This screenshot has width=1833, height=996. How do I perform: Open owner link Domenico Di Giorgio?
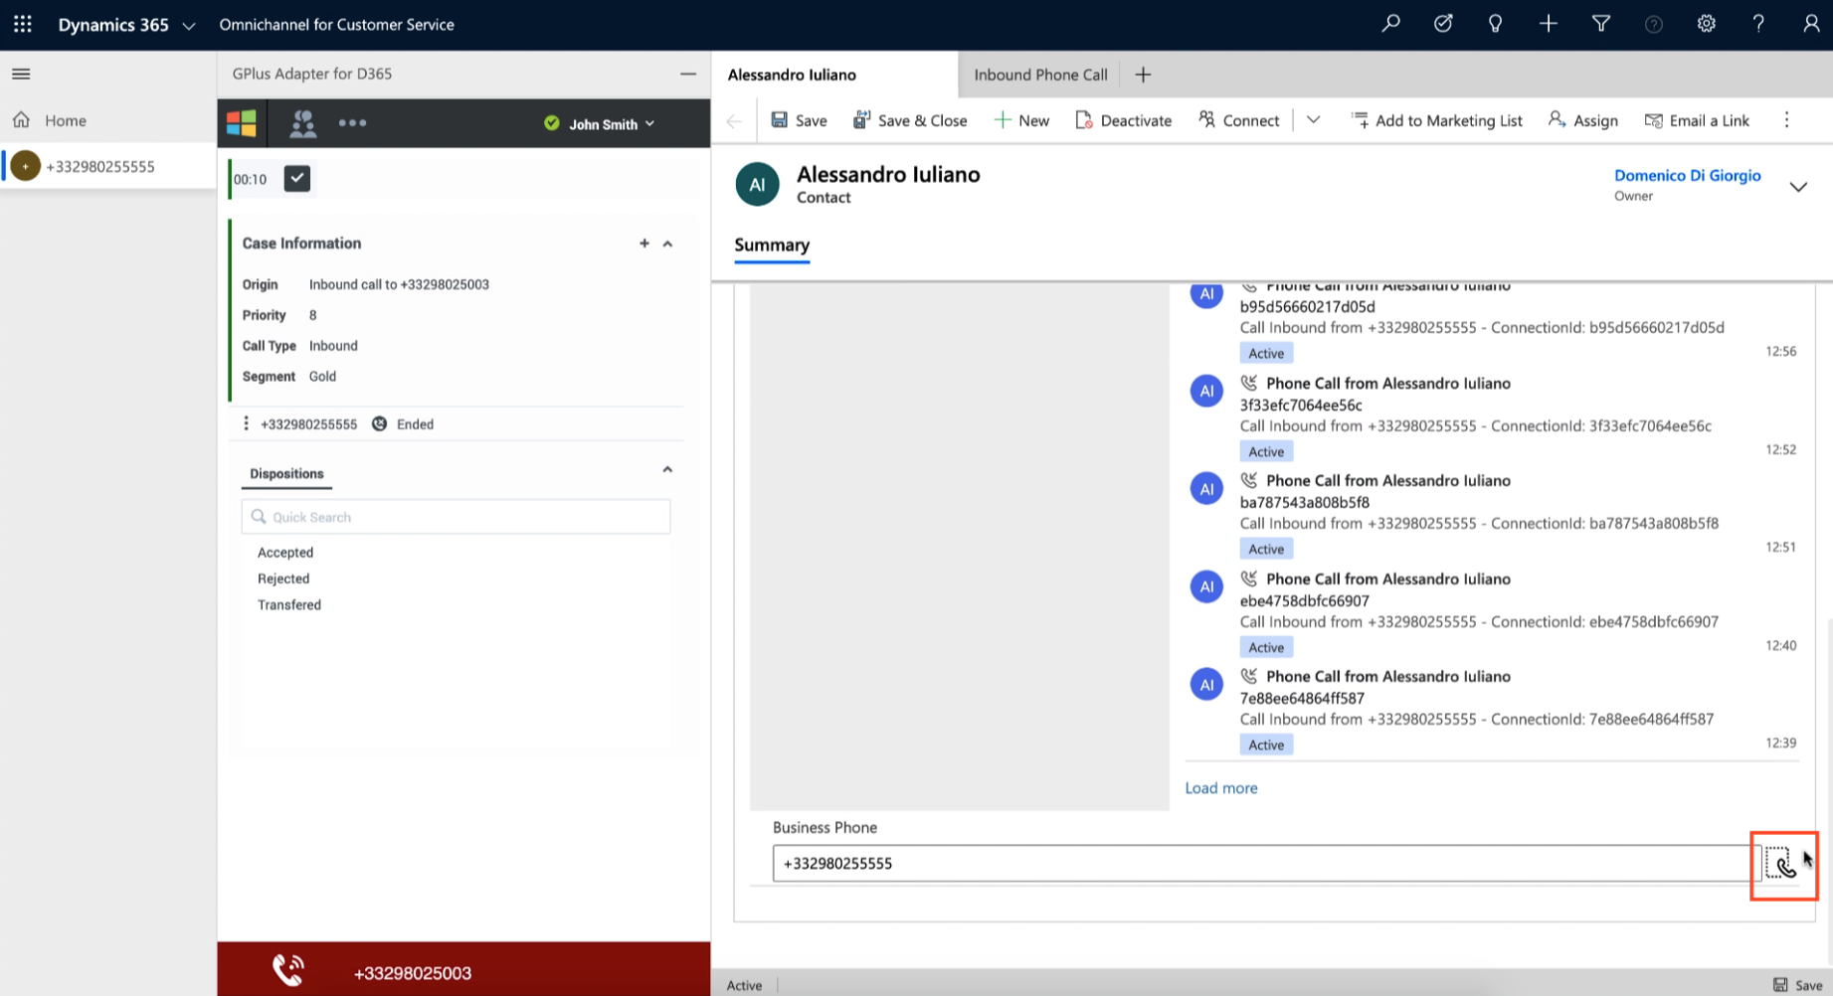1687,175
